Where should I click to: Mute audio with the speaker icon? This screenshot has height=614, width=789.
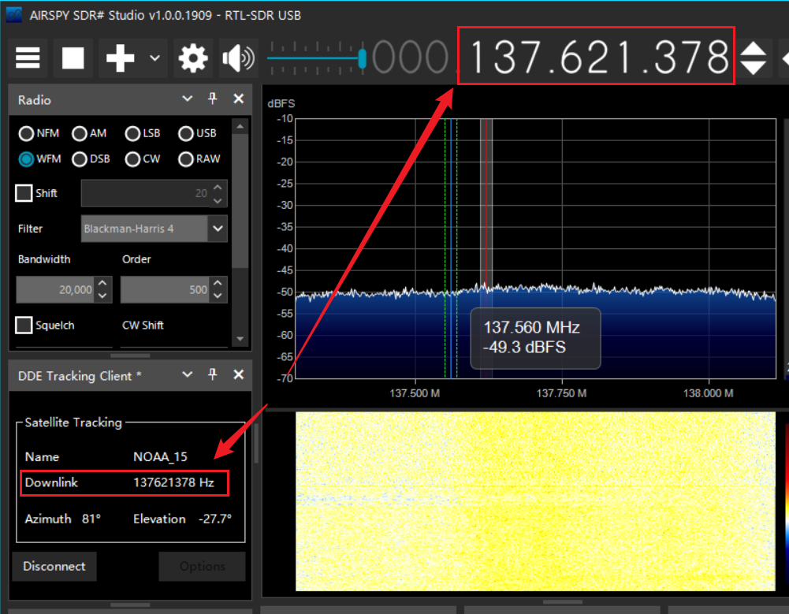coord(238,58)
